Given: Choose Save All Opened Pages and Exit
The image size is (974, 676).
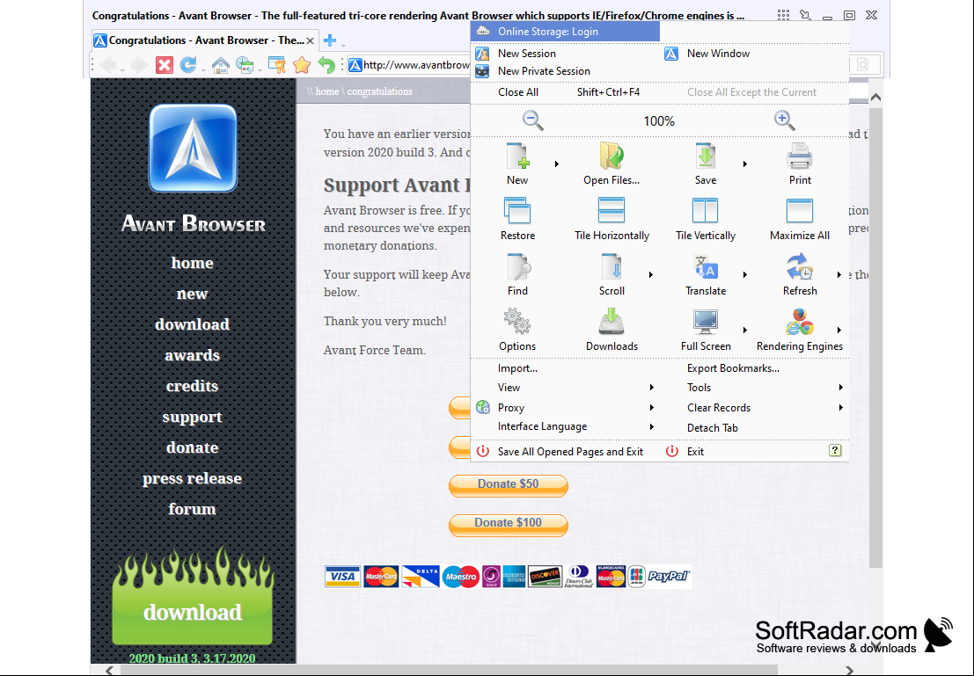Looking at the screenshot, I should tap(565, 451).
